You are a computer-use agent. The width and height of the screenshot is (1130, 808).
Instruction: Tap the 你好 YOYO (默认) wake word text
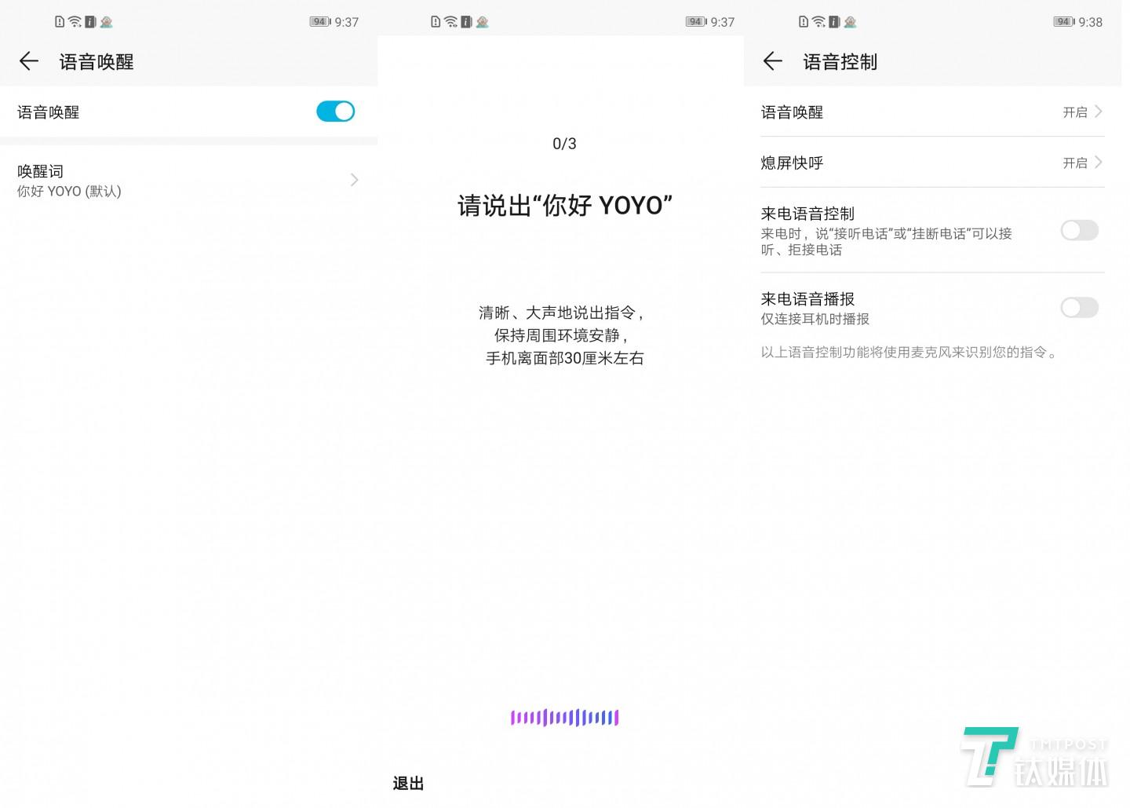(68, 191)
